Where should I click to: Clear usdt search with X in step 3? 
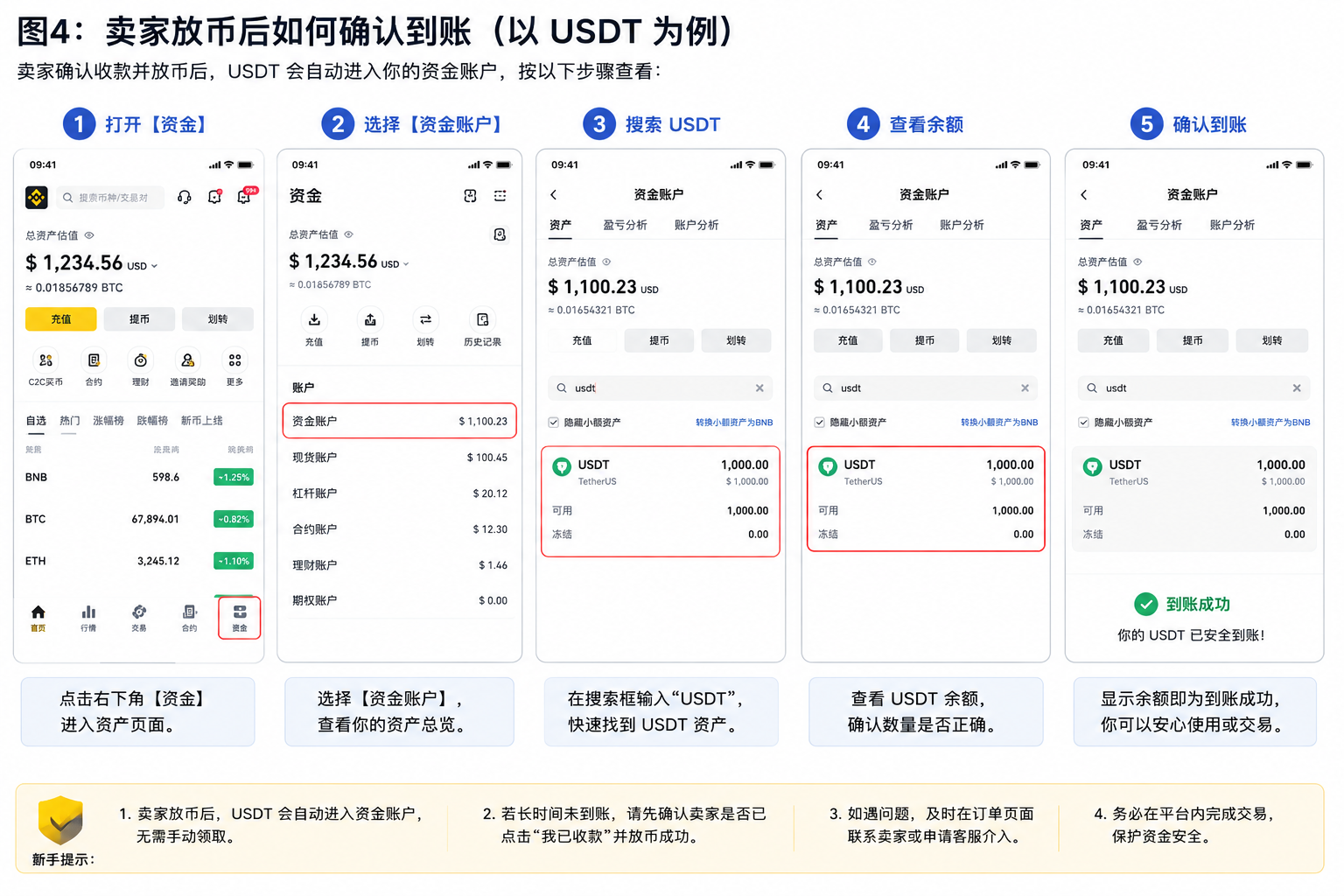click(759, 388)
